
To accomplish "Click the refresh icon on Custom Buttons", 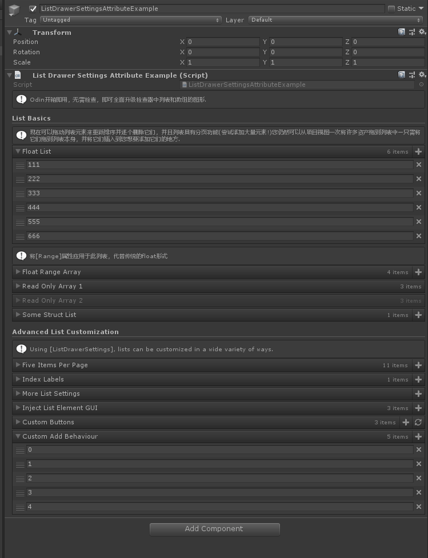I will [x=418, y=423].
